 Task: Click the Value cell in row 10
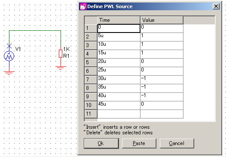(x=162, y=106)
